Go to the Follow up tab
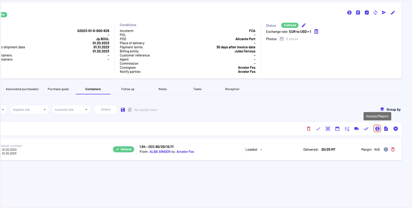This screenshot has width=412, height=208. [x=128, y=89]
